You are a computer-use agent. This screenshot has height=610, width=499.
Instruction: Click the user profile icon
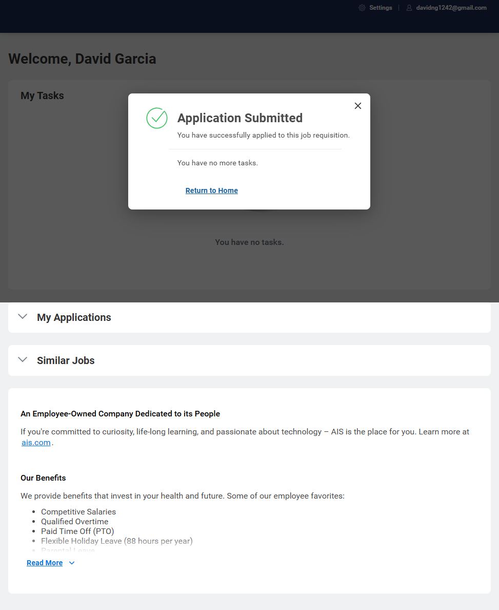[409, 8]
